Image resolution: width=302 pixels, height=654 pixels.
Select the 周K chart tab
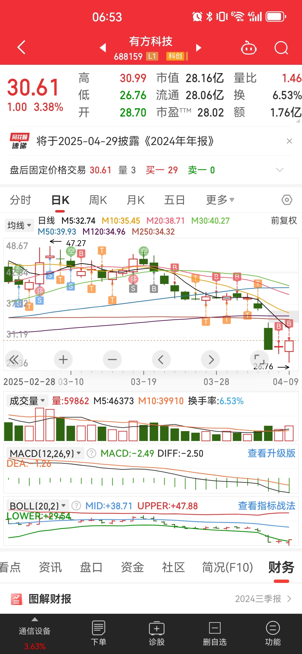(x=98, y=200)
